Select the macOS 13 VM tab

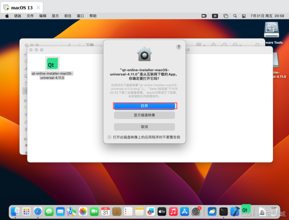[22, 8]
